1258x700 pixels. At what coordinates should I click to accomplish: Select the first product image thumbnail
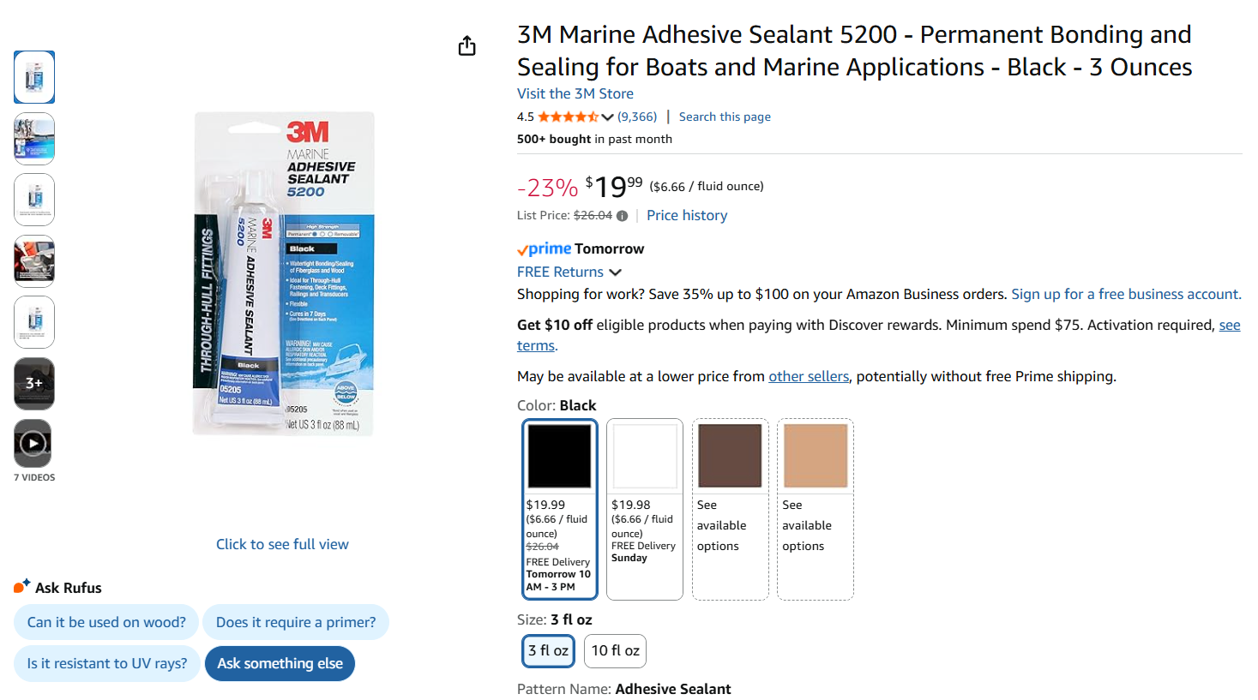click(x=33, y=77)
